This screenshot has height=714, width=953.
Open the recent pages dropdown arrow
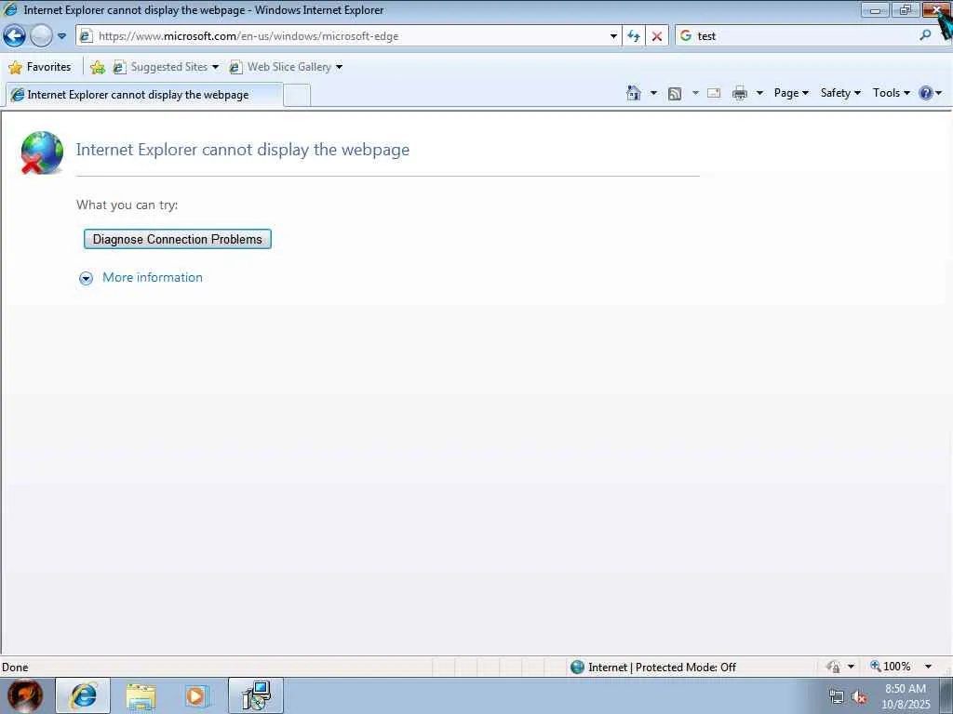(x=61, y=36)
